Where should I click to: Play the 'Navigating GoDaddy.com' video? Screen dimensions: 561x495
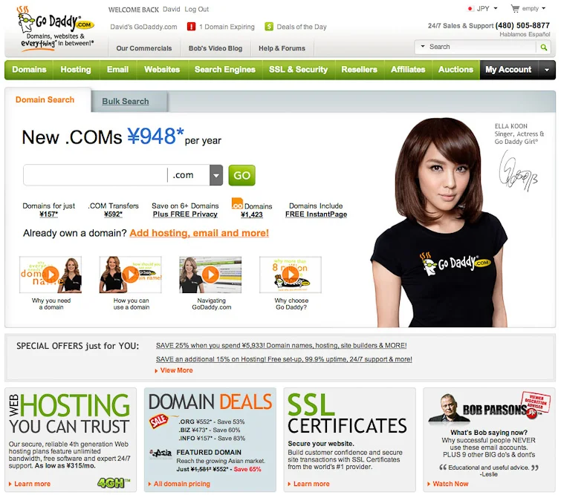(x=210, y=275)
